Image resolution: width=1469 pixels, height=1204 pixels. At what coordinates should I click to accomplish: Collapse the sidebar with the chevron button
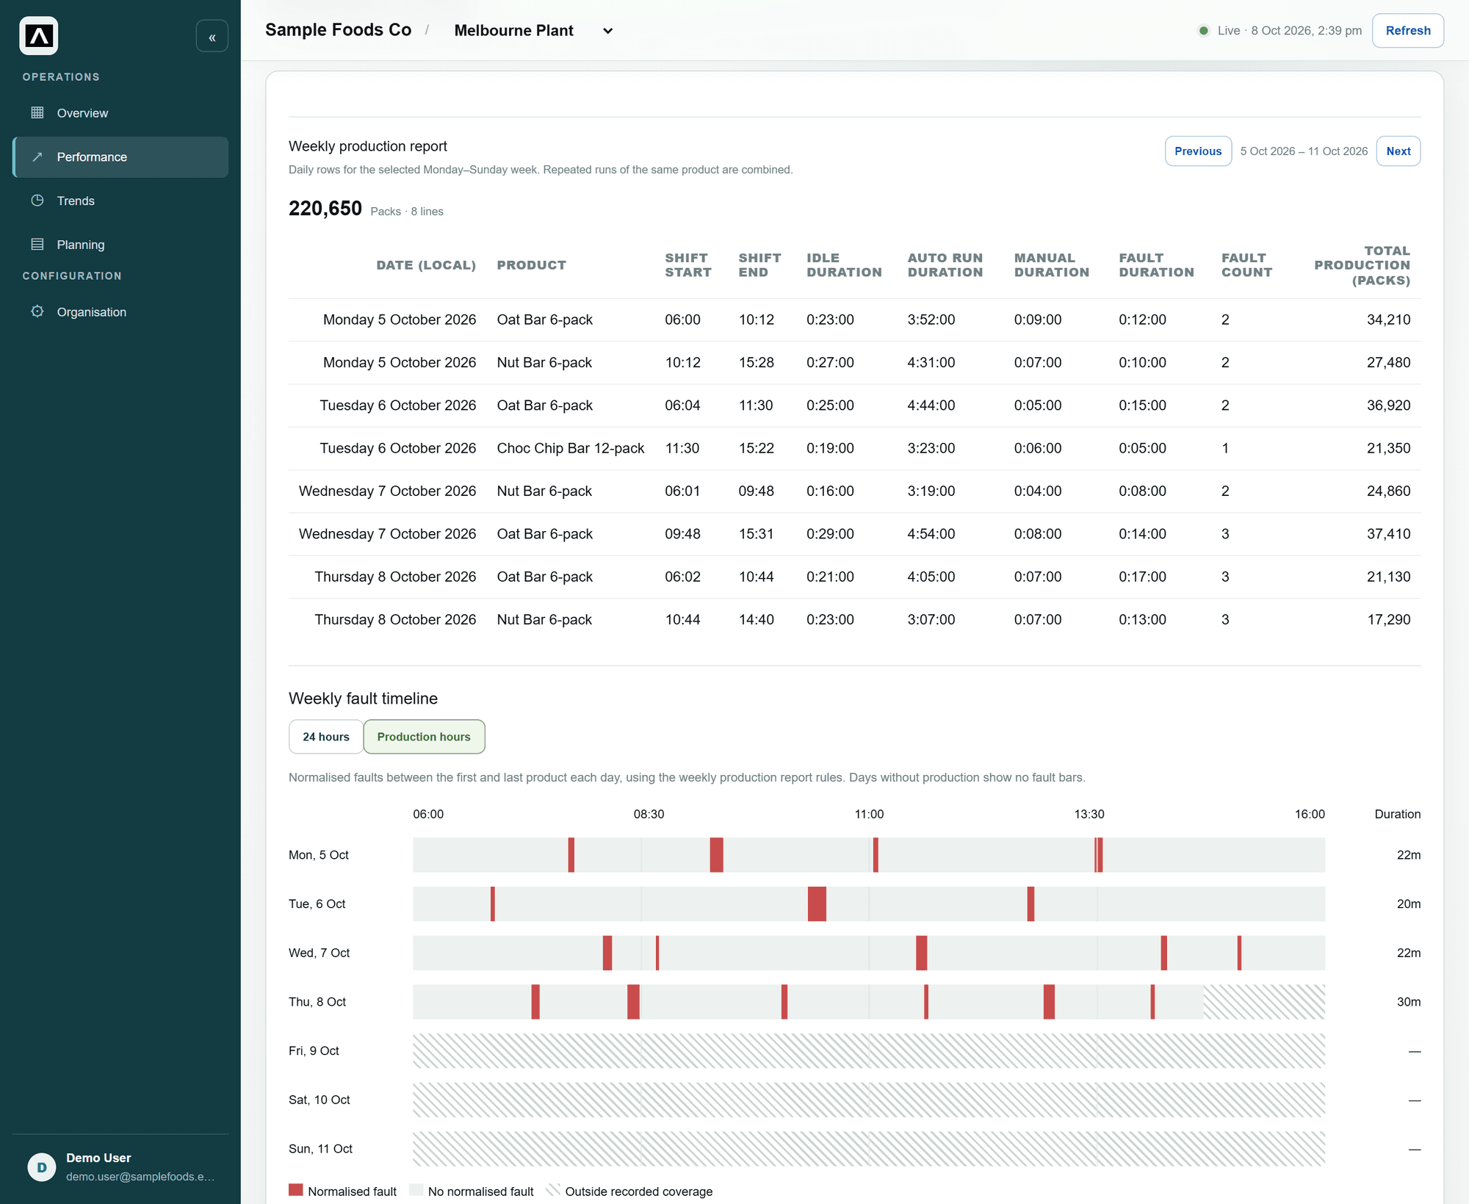212,37
